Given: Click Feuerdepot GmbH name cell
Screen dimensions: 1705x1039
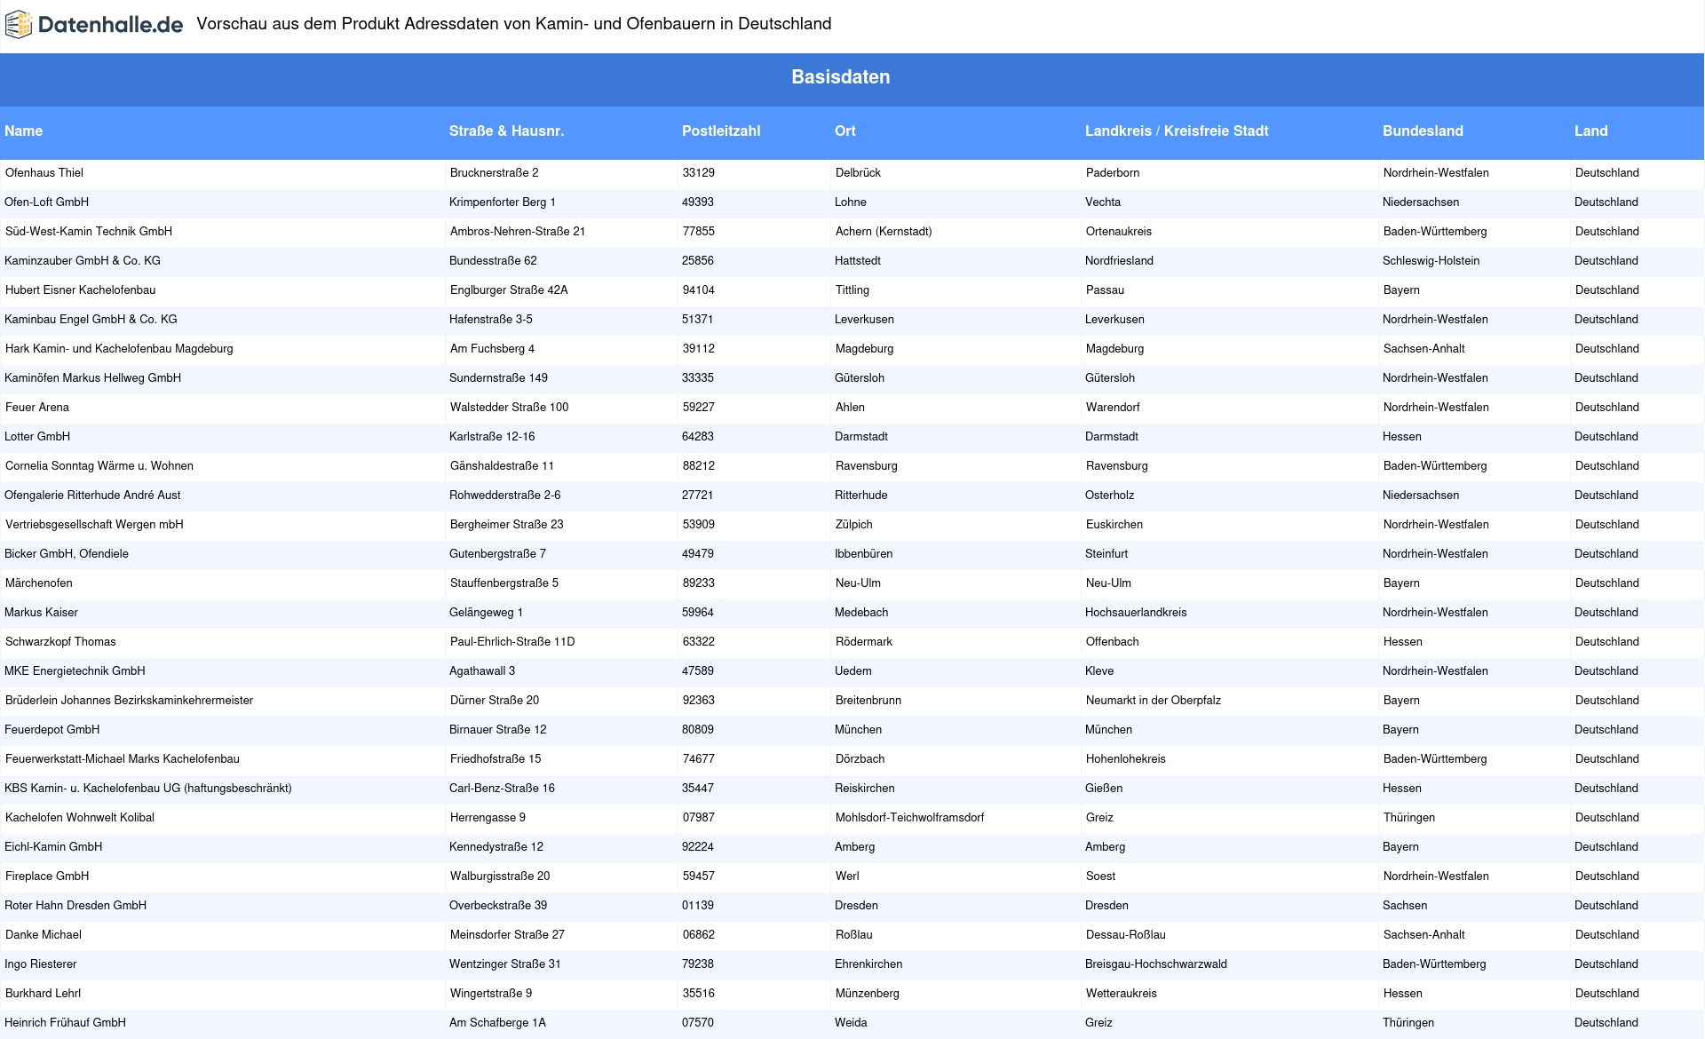Looking at the screenshot, I should click(x=52, y=730).
